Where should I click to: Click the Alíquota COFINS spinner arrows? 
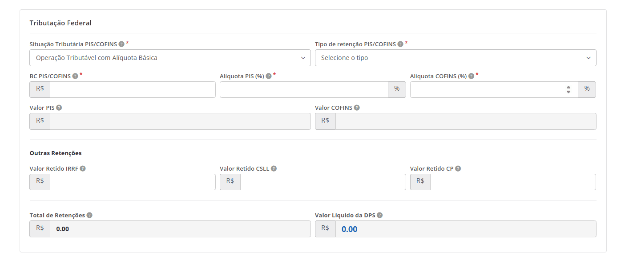tap(568, 89)
